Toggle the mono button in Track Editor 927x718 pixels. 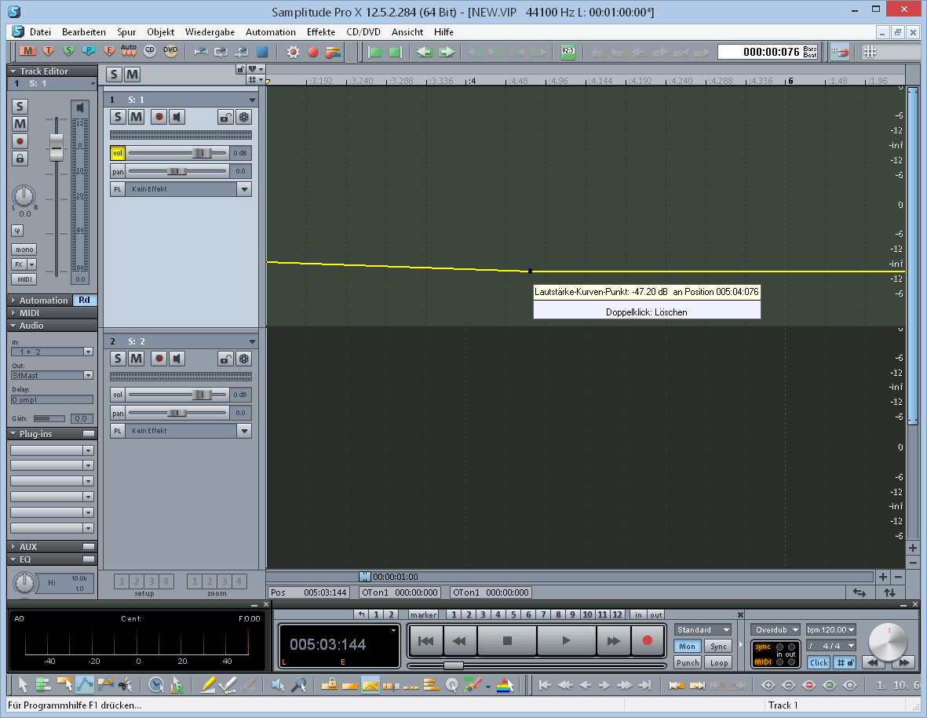tap(24, 250)
